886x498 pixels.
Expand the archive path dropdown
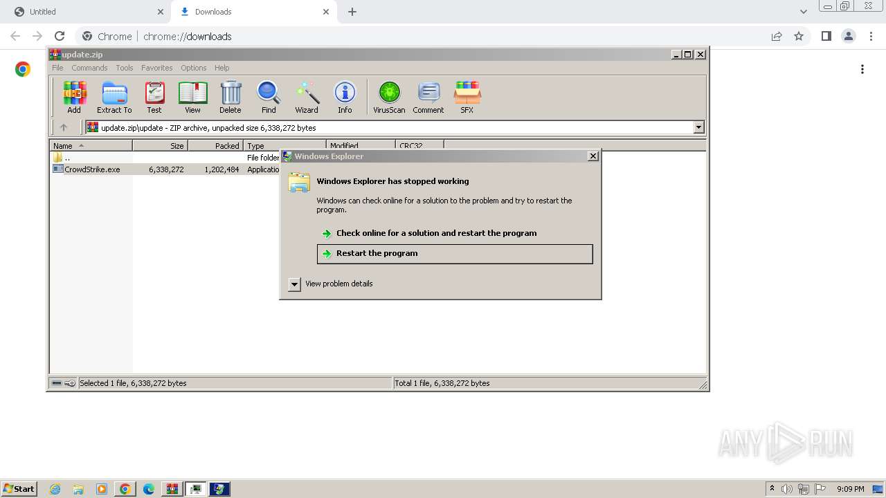[x=698, y=127]
